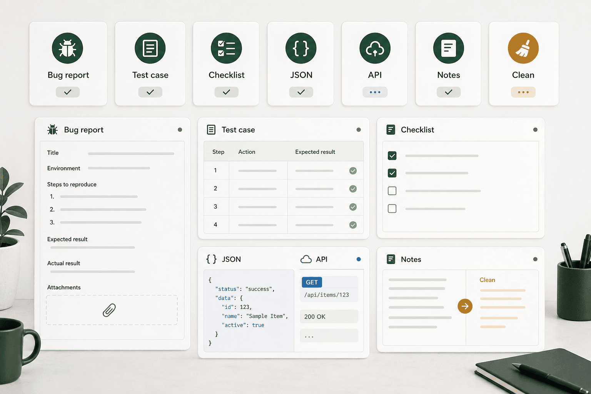The width and height of the screenshot is (591, 394).
Task: Click the blue dots badge under API card
Action: click(x=375, y=92)
